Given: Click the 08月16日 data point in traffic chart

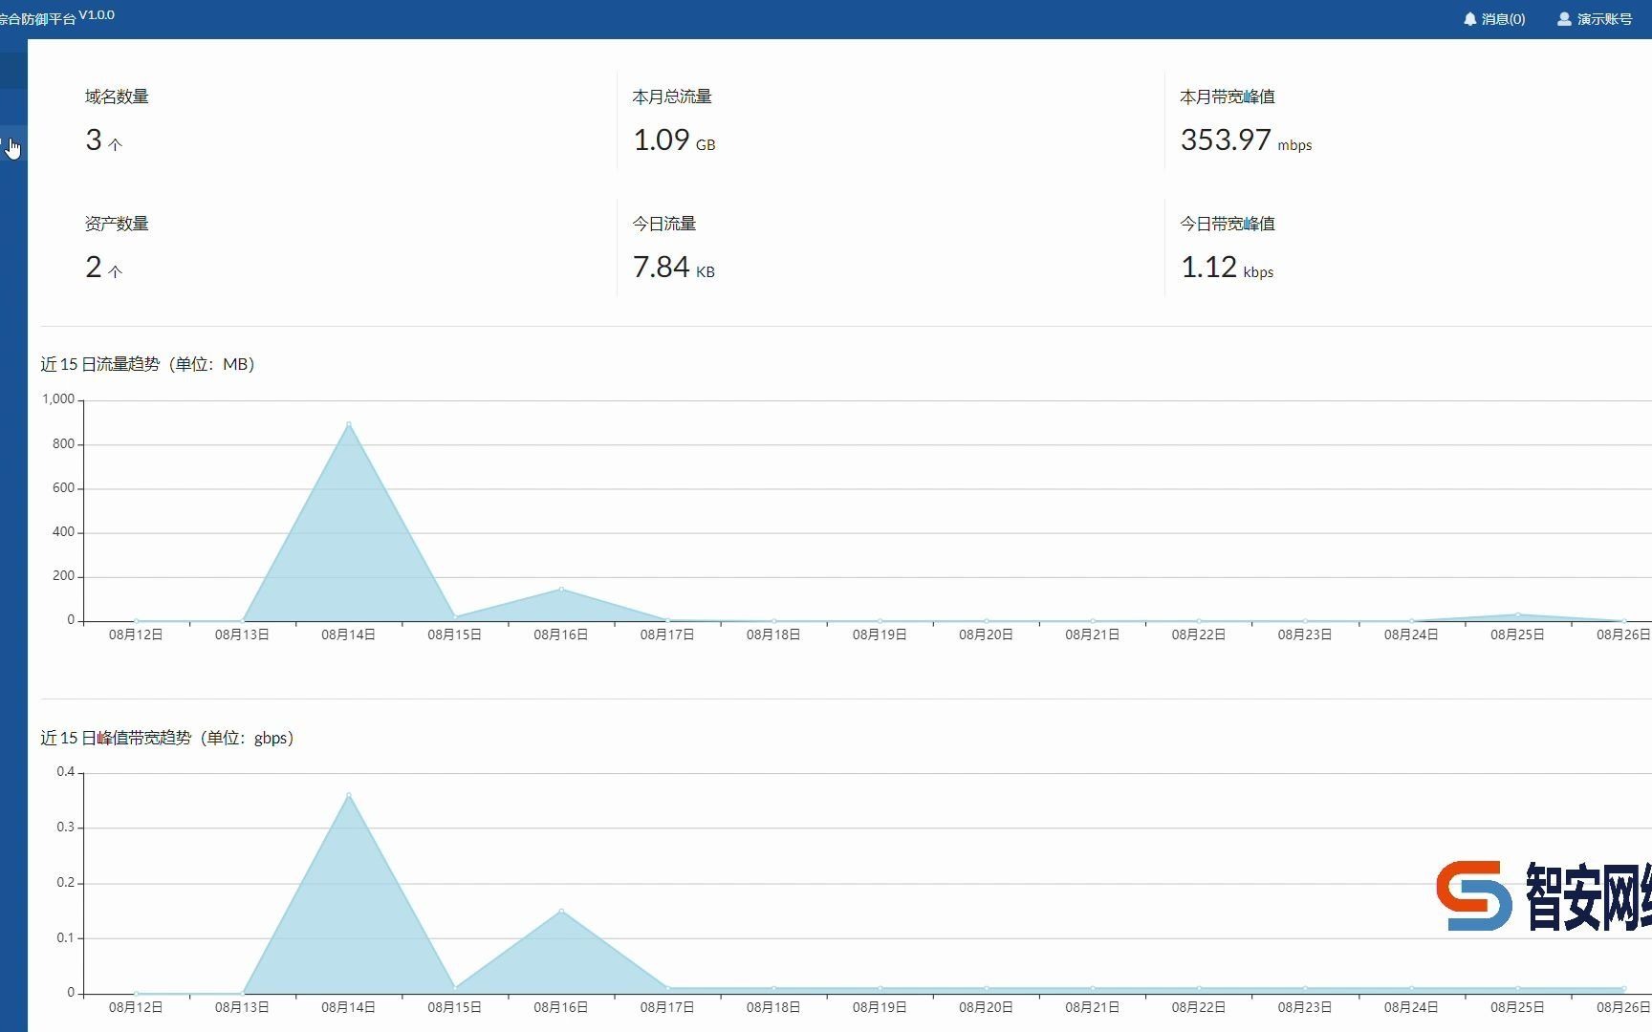Looking at the screenshot, I should click(561, 590).
